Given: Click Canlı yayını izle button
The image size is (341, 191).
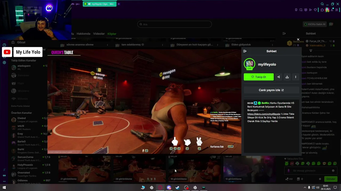Looking at the screenshot, I should tap(271, 90).
